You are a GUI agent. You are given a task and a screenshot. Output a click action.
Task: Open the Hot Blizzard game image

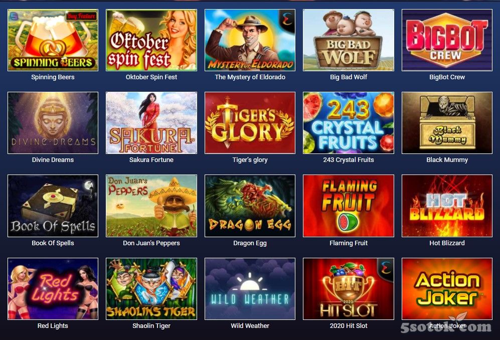pyautogui.click(x=447, y=206)
